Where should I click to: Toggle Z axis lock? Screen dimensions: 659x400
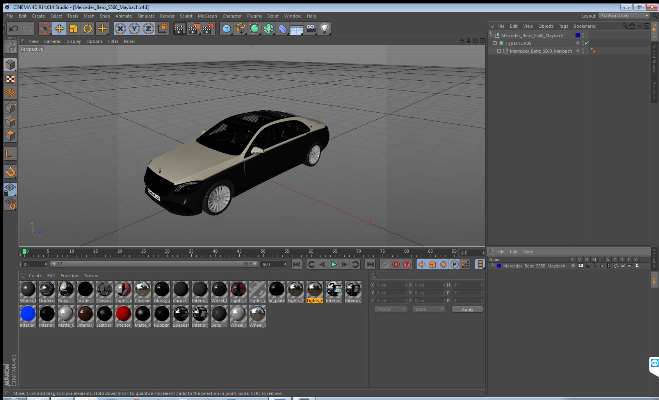pyautogui.click(x=148, y=28)
